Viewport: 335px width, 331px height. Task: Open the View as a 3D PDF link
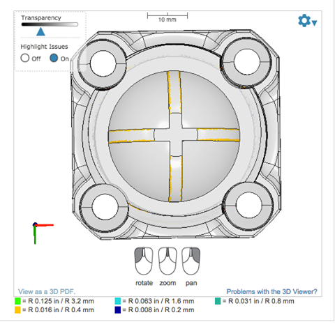pos(47,291)
